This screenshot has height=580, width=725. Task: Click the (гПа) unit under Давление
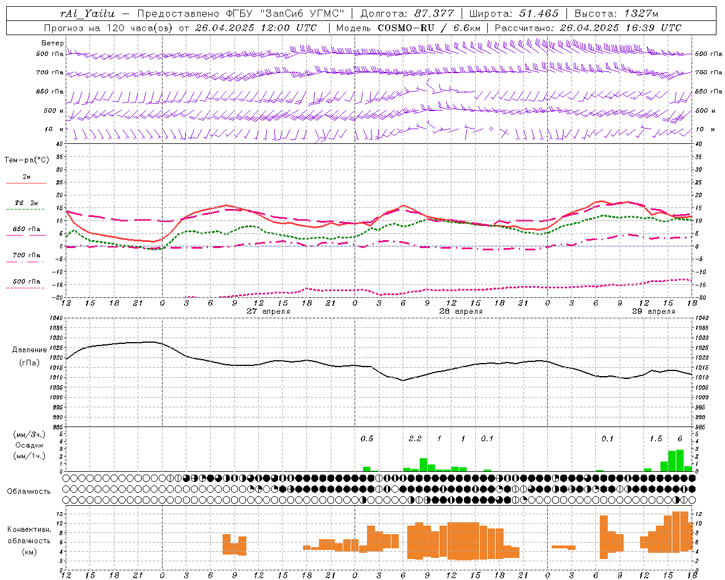29,362
